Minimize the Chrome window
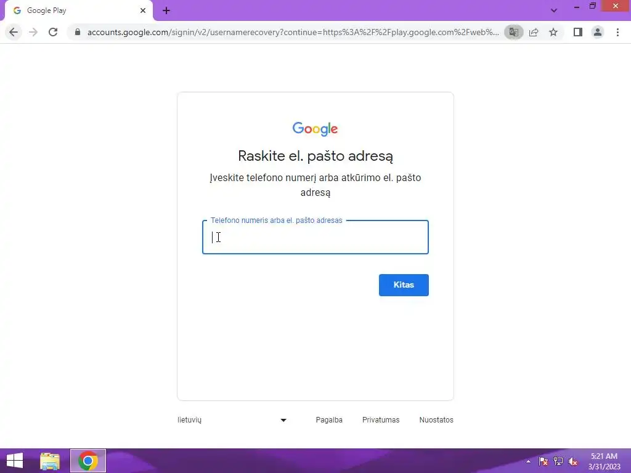 tap(577, 6)
